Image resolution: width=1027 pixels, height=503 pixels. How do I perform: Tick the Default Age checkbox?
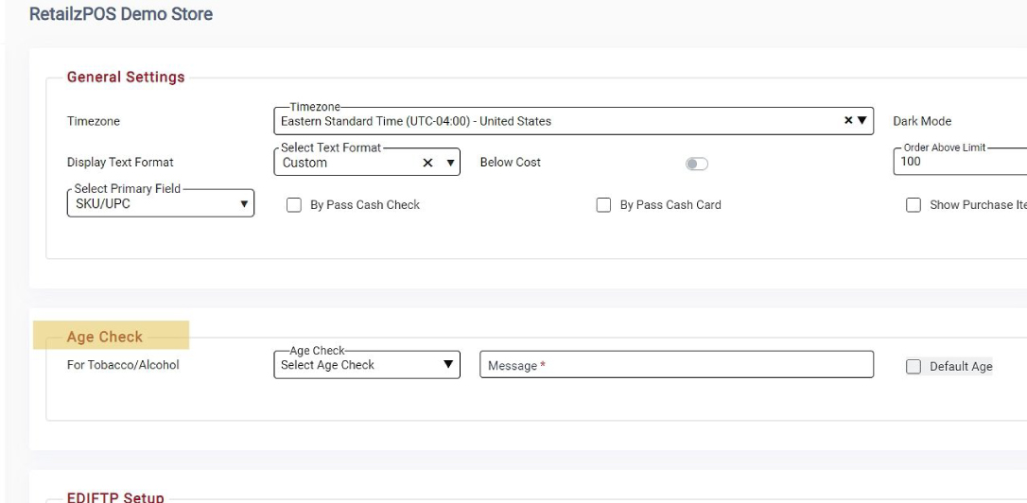[x=914, y=367]
